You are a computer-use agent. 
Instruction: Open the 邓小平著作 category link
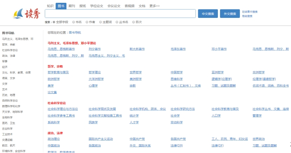pyautogui.click(x=219, y=49)
